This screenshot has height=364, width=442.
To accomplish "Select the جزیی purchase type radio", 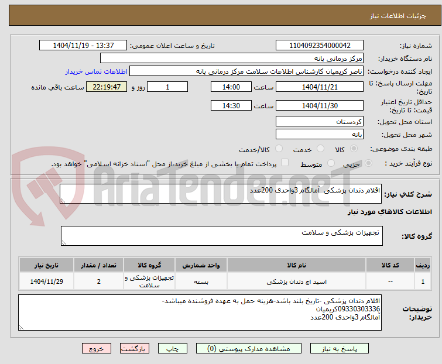I will (x=368, y=163).
